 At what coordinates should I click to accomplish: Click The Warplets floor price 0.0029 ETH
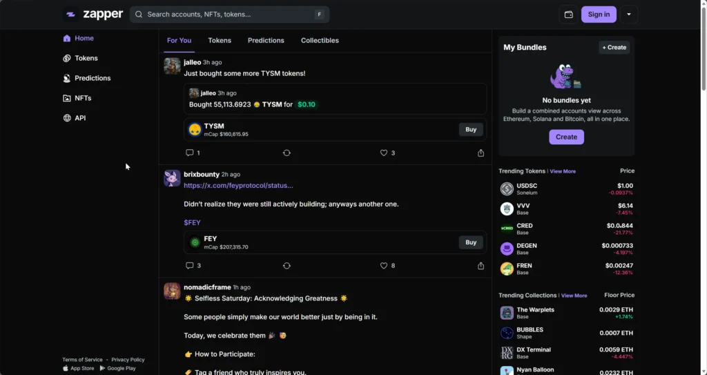[x=616, y=309]
